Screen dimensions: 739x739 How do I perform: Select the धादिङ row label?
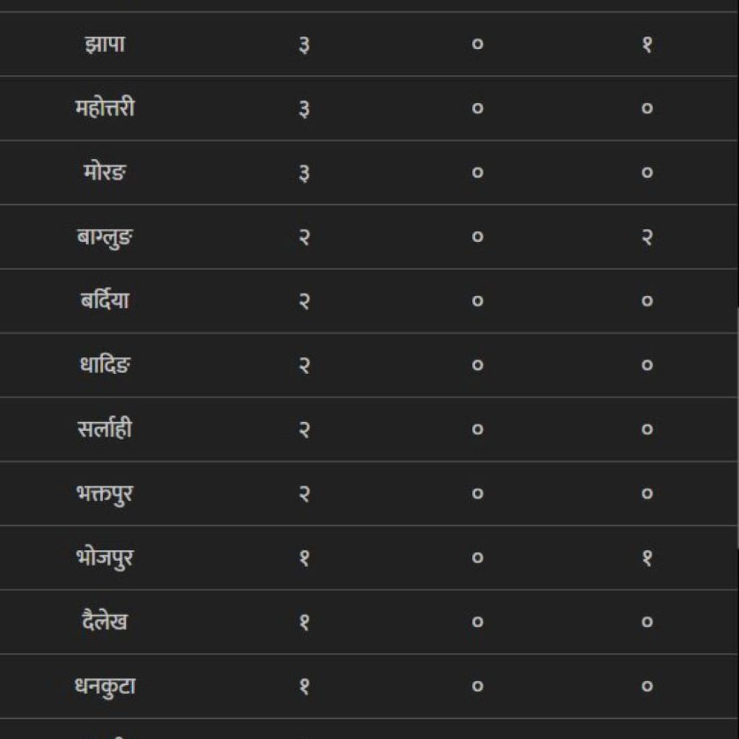click(x=105, y=365)
